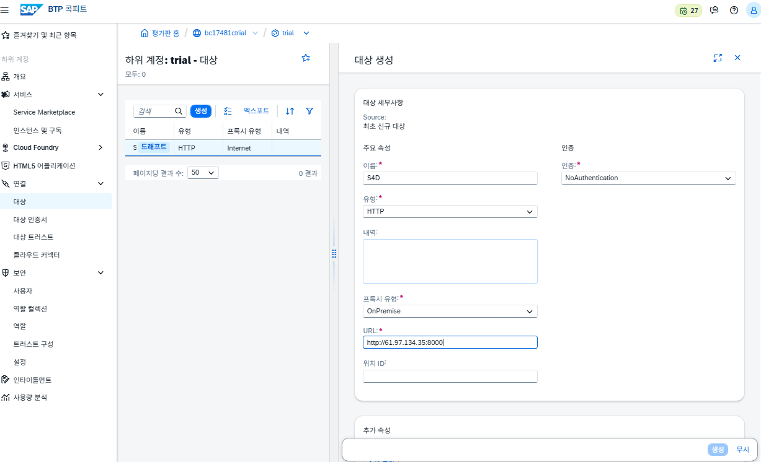
Task: Enter full screen for 대상 생성 panel
Action: [x=718, y=58]
